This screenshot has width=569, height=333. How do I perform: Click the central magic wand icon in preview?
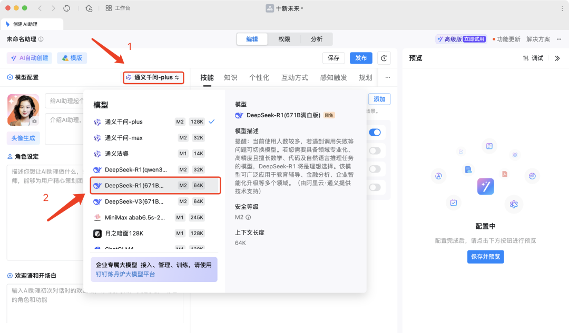tap(486, 186)
